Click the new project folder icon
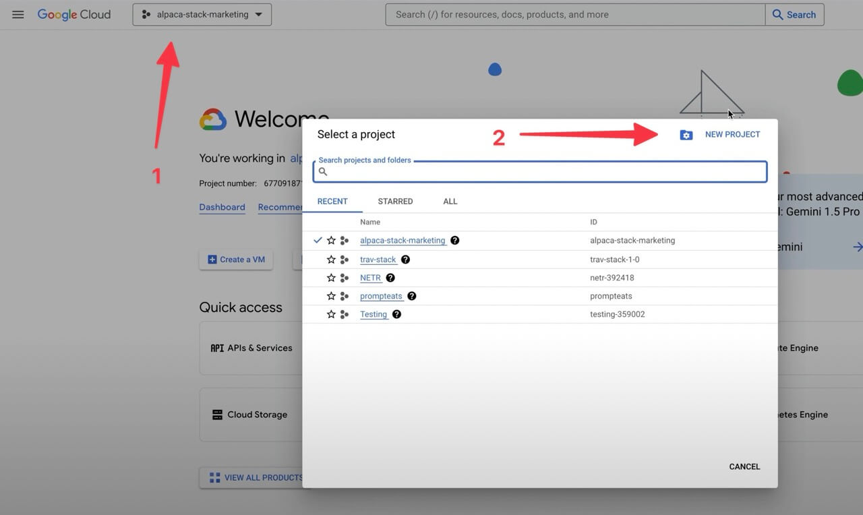863x515 pixels. point(686,134)
